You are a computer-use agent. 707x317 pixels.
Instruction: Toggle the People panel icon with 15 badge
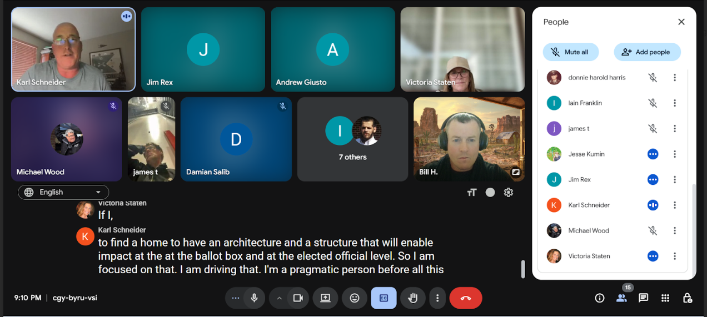coord(621,298)
